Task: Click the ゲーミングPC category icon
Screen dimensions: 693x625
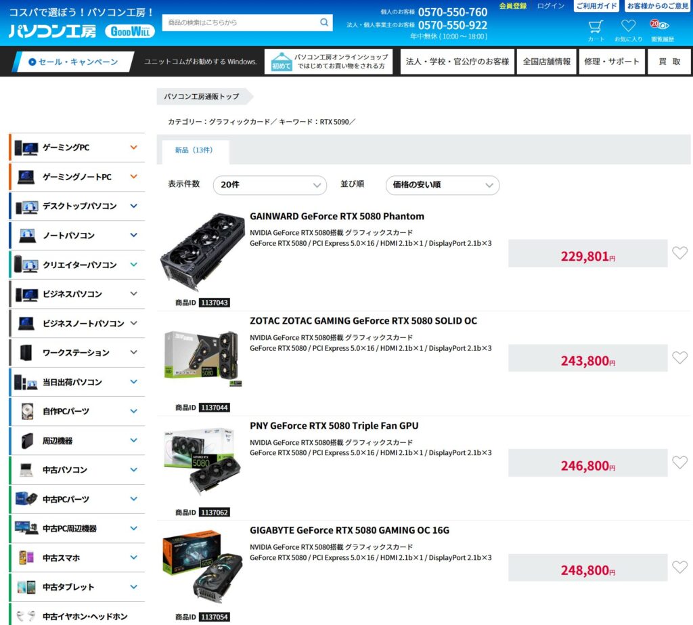Action: coord(26,148)
